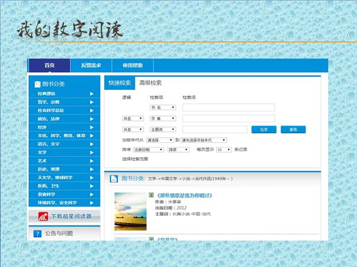This screenshot has width=357, height=267.
Task: Click the arrow icon next to 经典理论
Action: tap(92, 94)
